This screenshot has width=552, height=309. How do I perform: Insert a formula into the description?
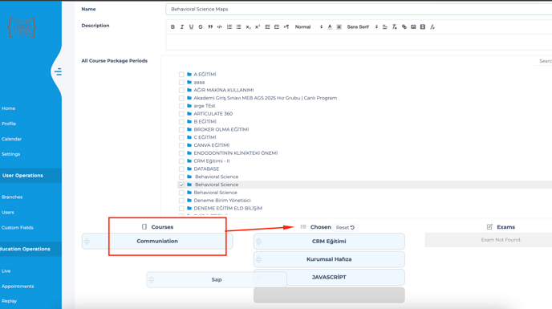[x=432, y=26]
